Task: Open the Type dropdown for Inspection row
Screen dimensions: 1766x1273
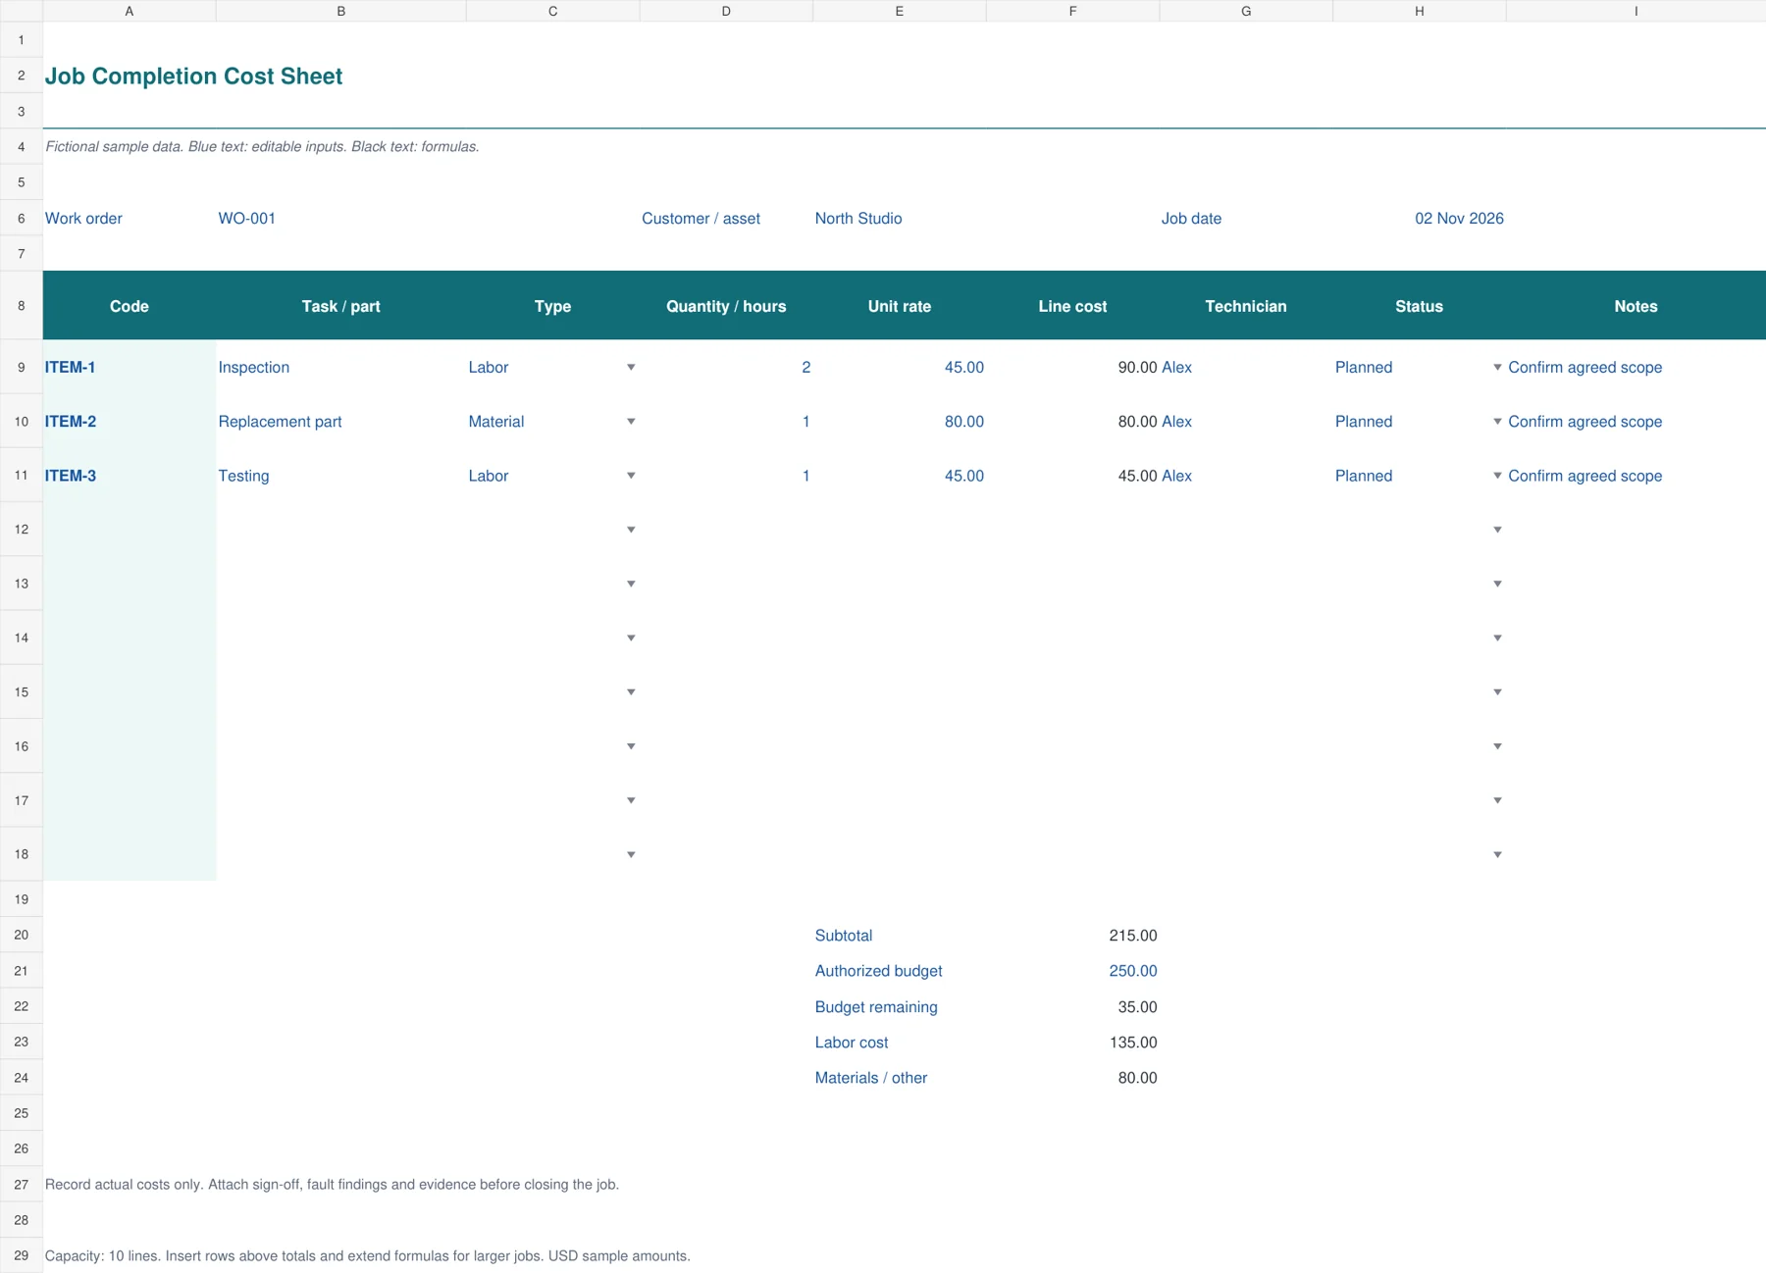Action: pyautogui.click(x=631, y=368)
